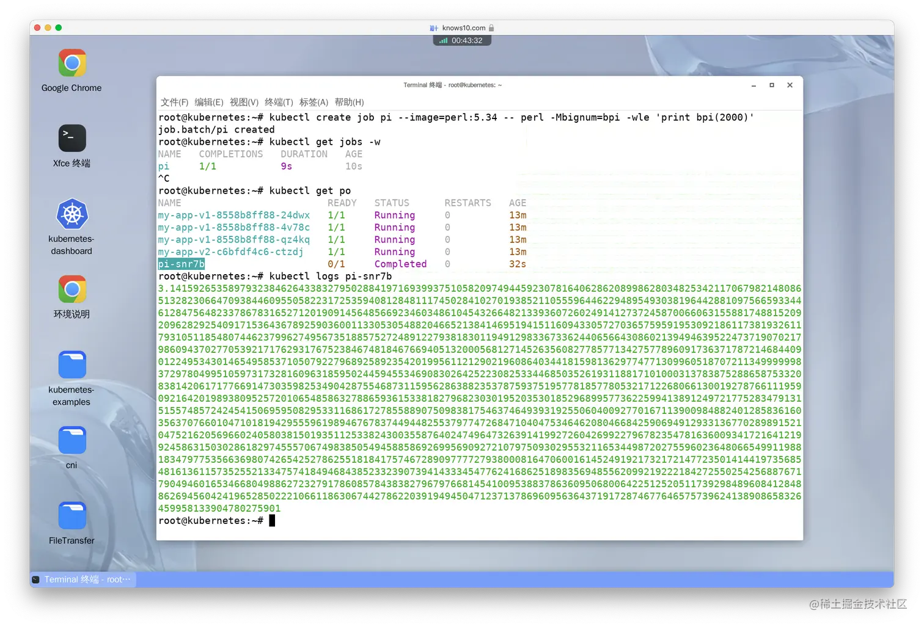The image size is (924, 627).
Task: Click the knows10.com address text
Action: coord(464,28)
